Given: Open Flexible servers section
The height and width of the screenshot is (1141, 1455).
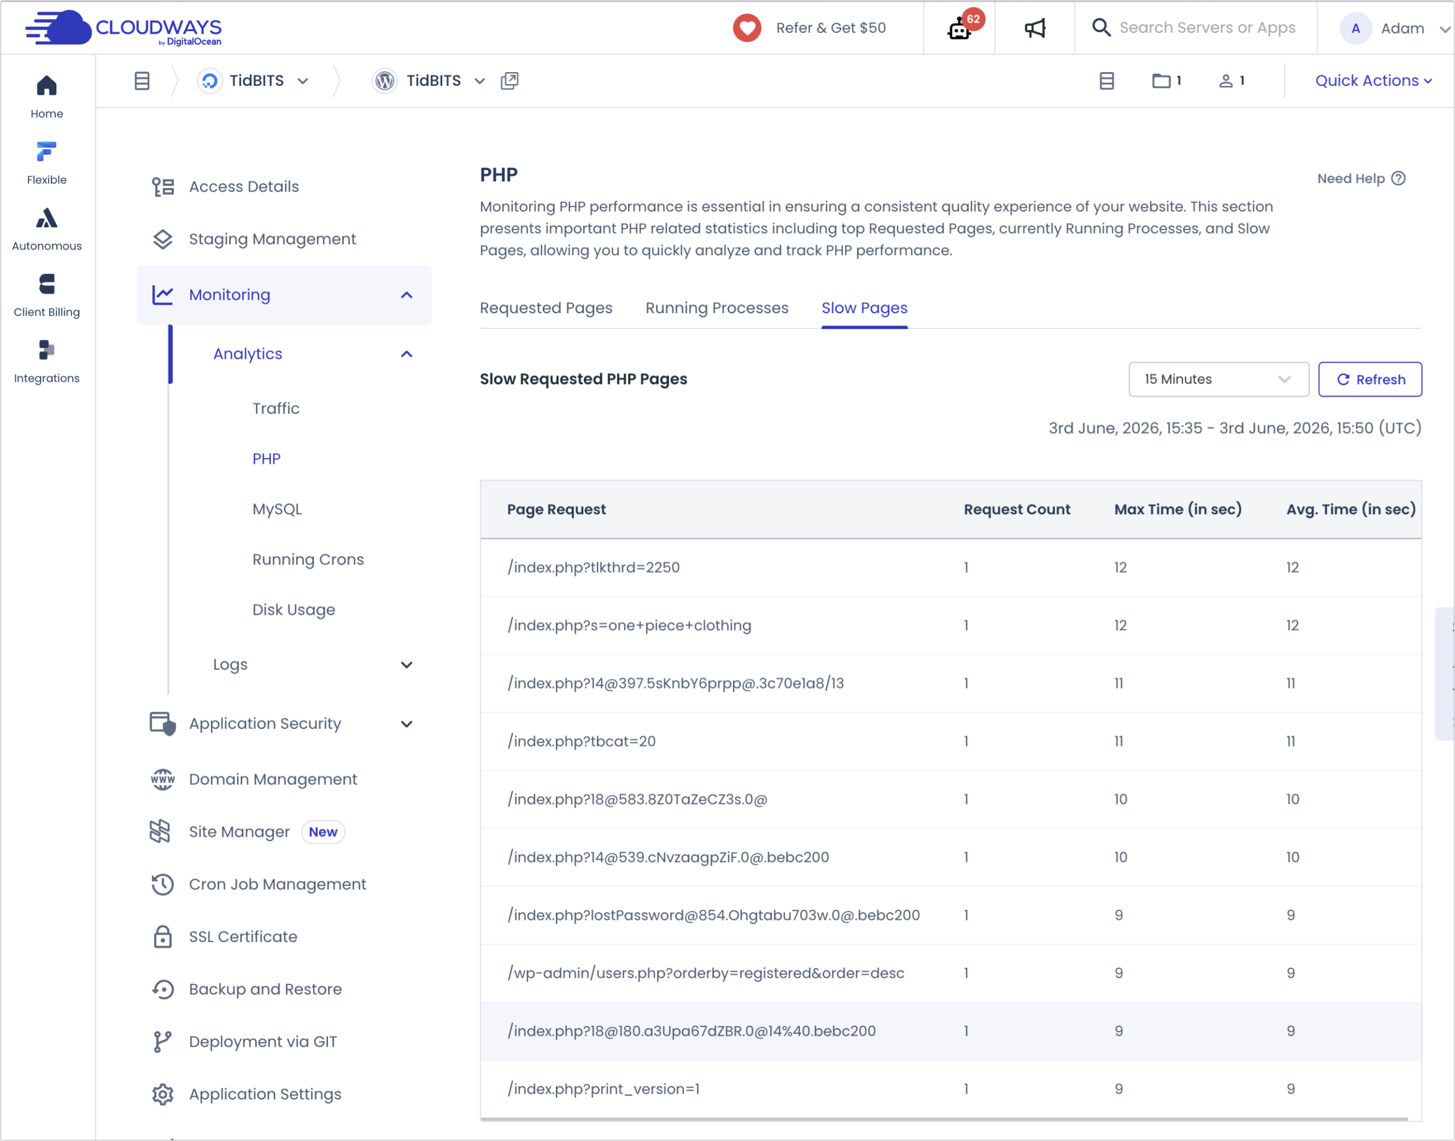Looking at the screenshot, I should click(x=47, y=163).
